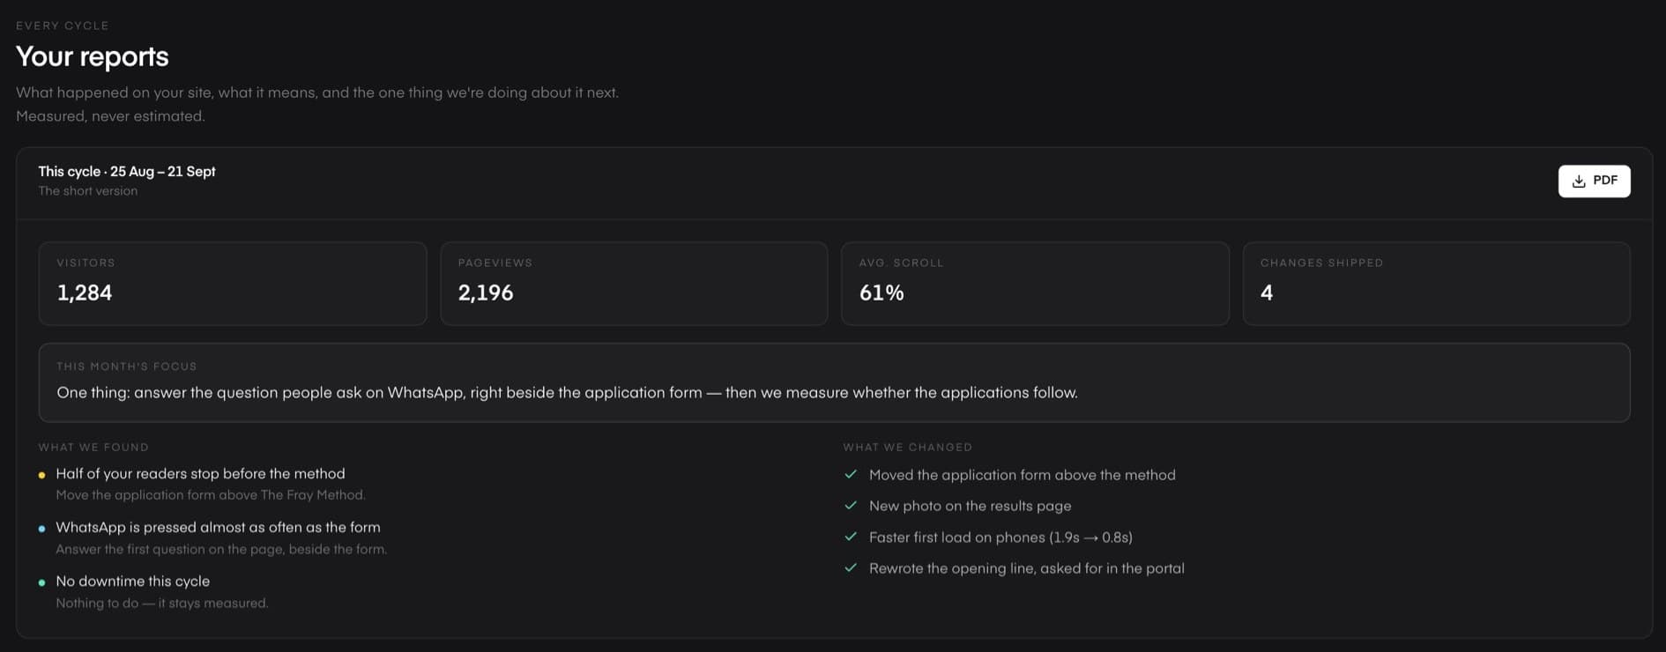Open the Avg. Scroll 61% card

[1035, 284]
